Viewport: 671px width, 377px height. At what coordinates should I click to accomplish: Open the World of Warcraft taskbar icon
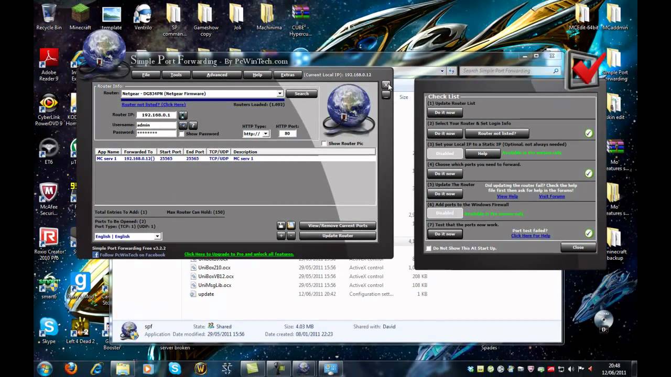click(x=201, y=369)
